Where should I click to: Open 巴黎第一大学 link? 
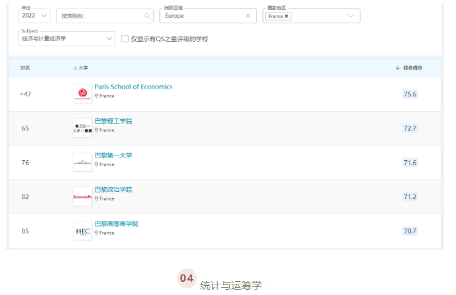pyautogui.click(x=113, y=155)
